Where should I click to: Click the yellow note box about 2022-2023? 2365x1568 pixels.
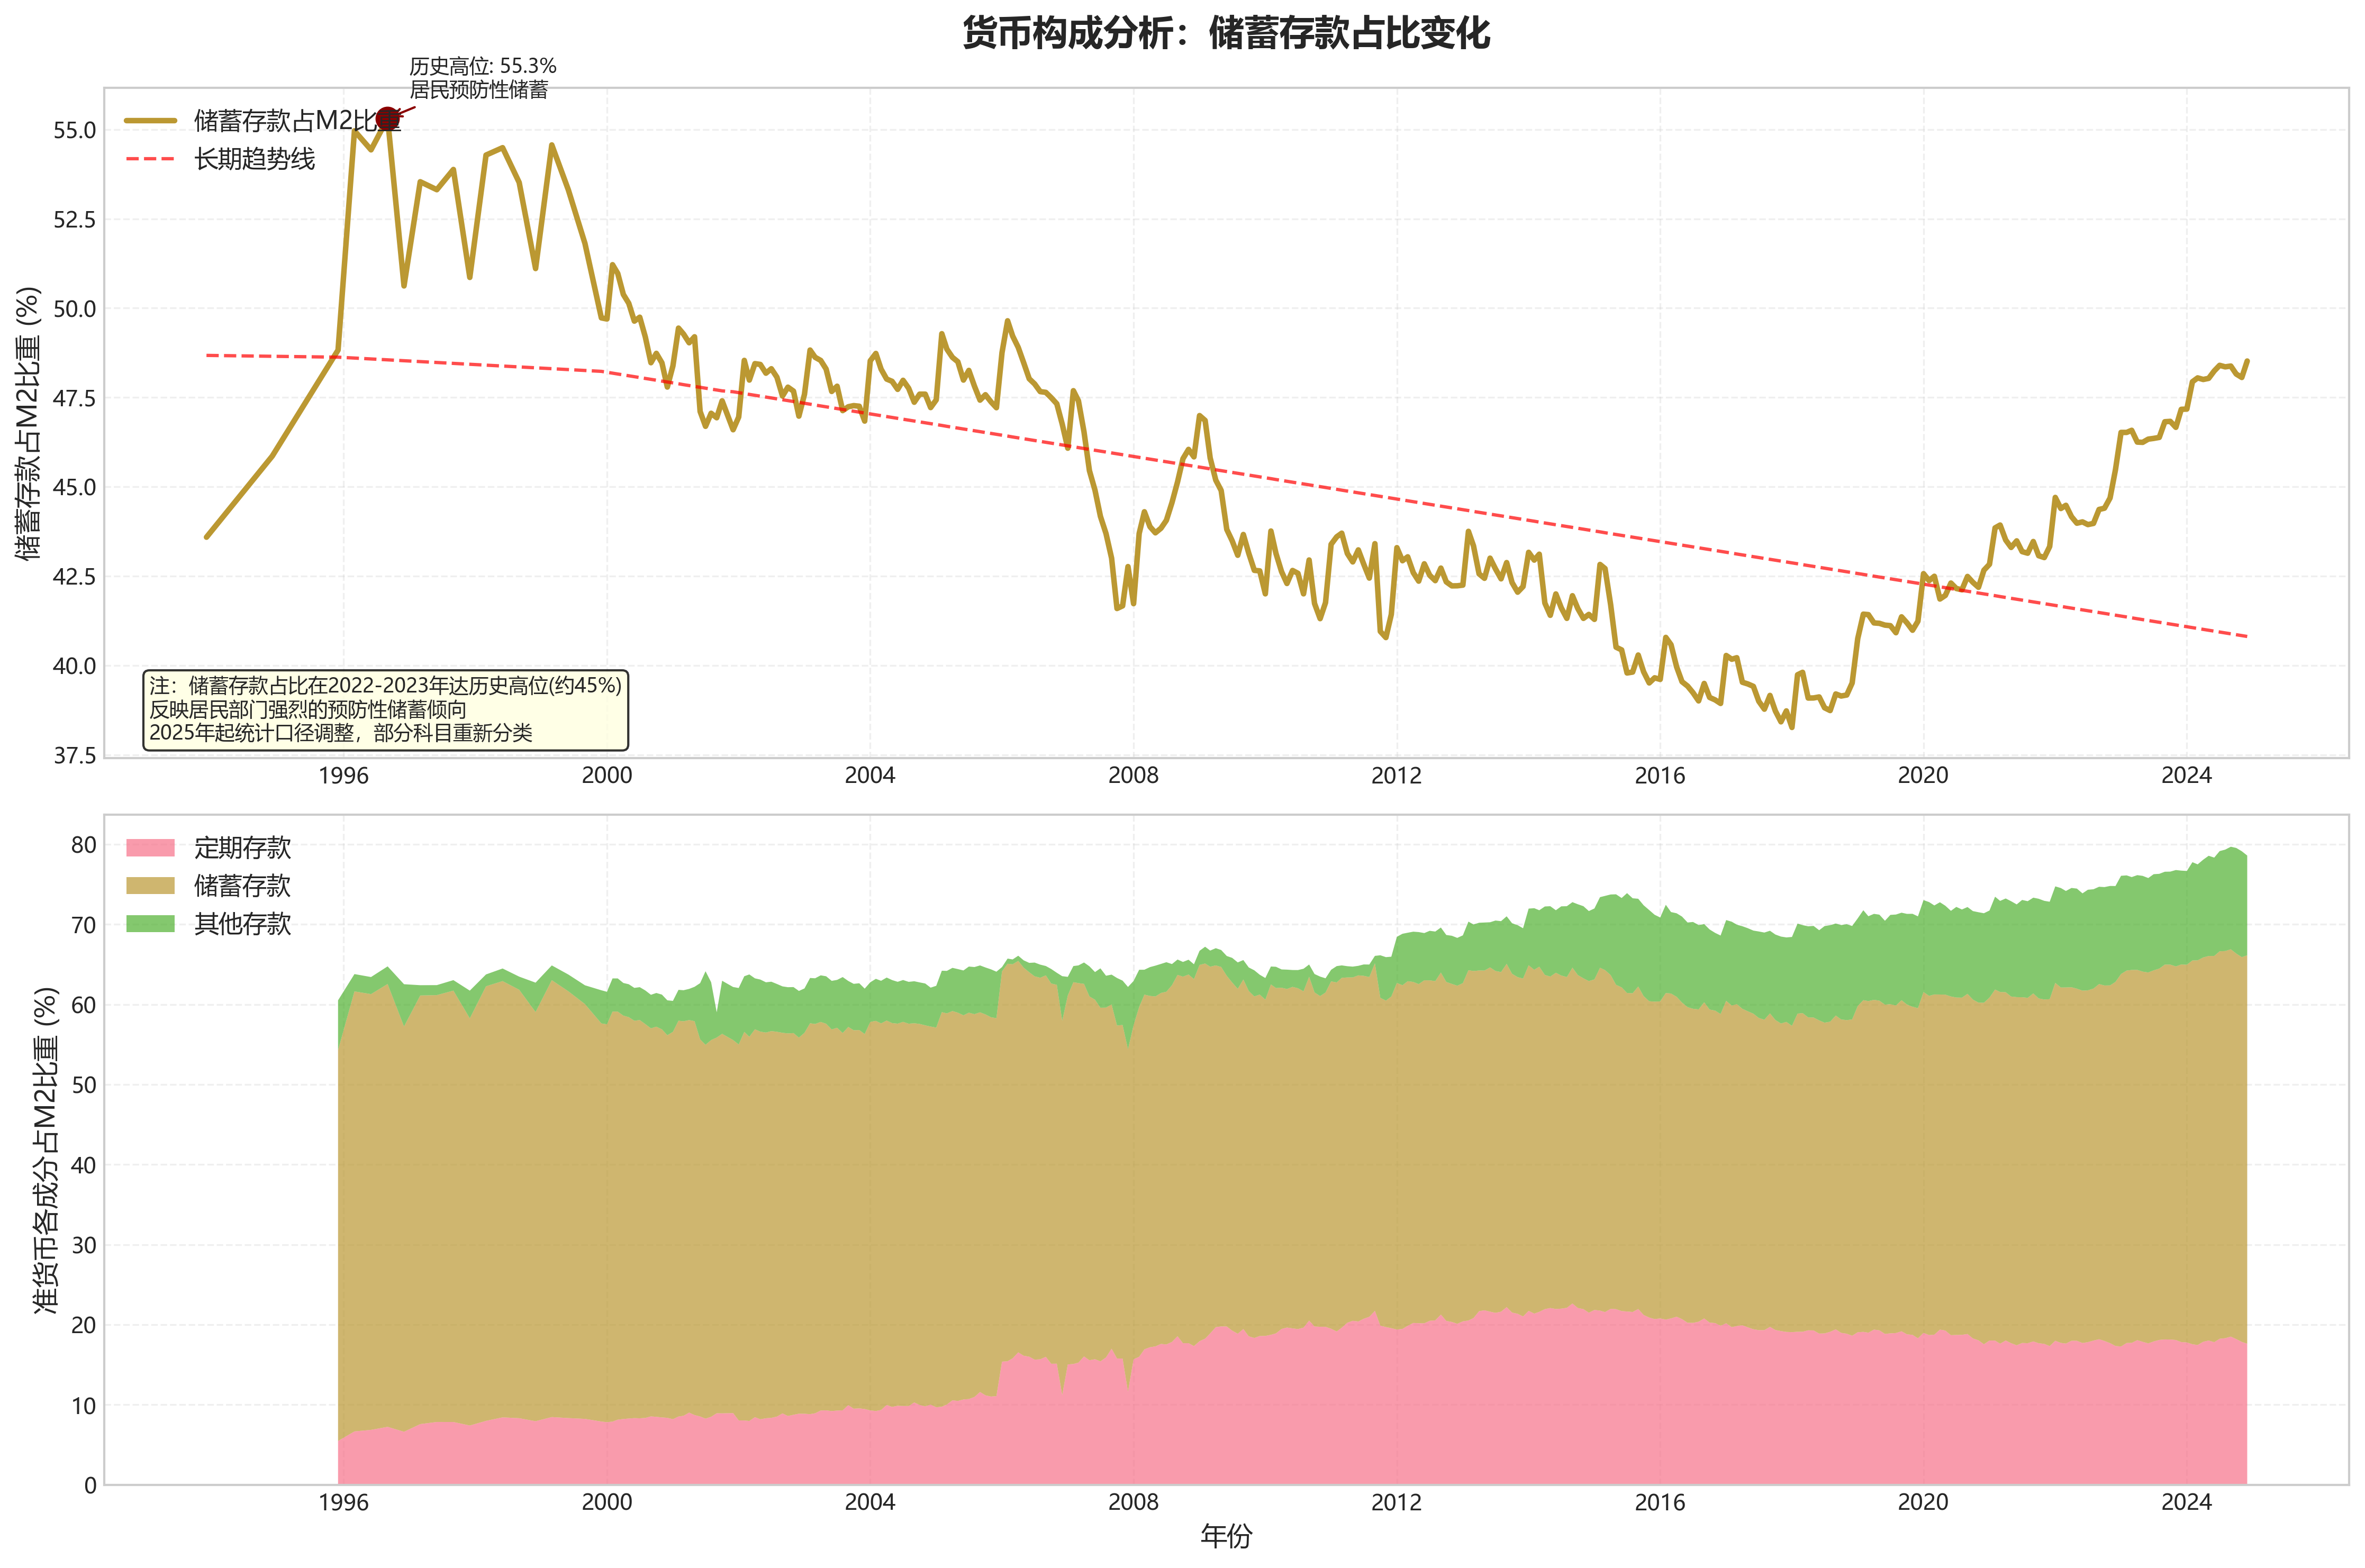[x=385, y=709]
